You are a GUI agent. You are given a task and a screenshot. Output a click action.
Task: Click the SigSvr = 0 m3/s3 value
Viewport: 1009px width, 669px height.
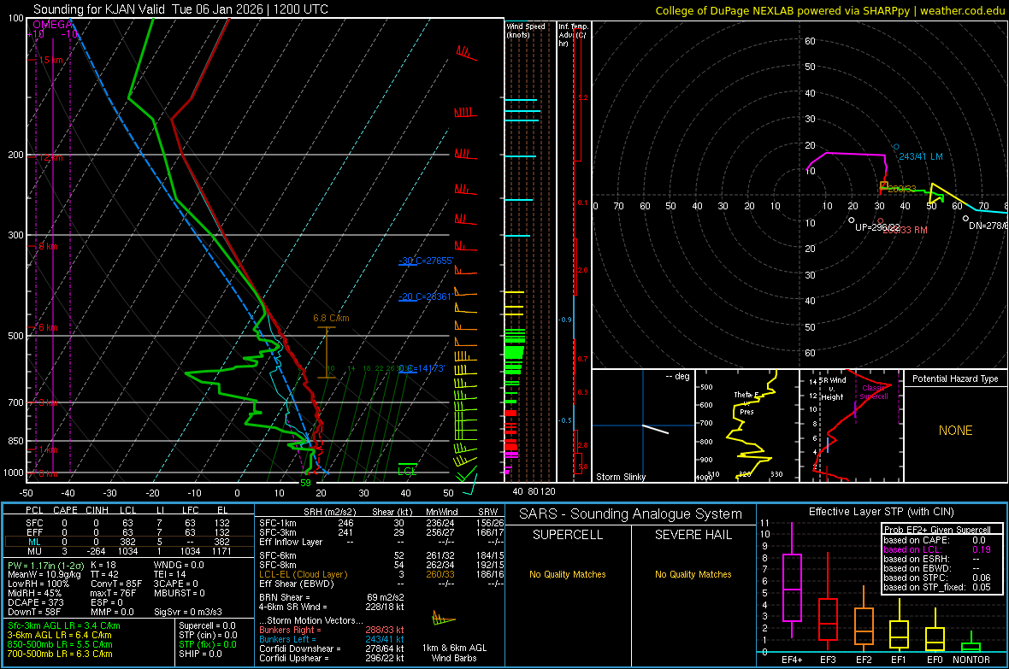pyautogui.click(x=188, y=612)
